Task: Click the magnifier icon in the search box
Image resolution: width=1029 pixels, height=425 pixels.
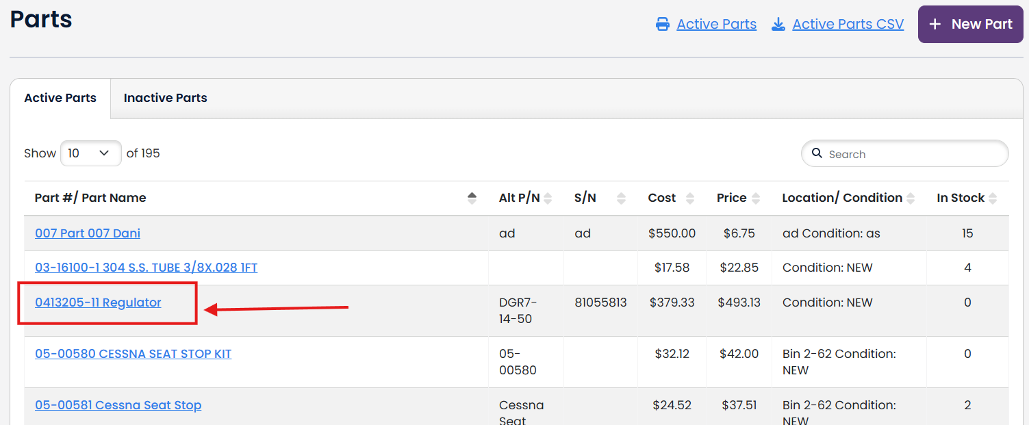Action: click(817, 153)
